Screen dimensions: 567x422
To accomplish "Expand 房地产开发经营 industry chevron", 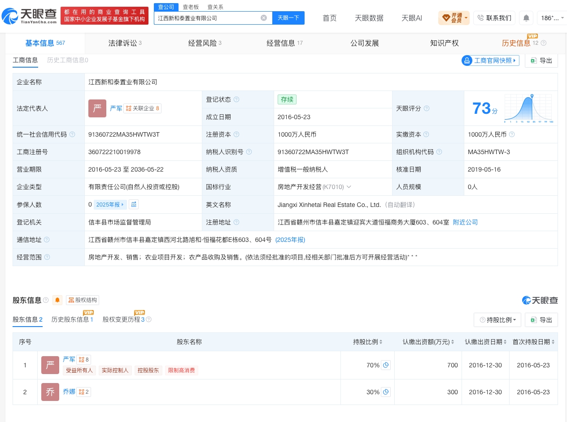I will tap(349, 187).
